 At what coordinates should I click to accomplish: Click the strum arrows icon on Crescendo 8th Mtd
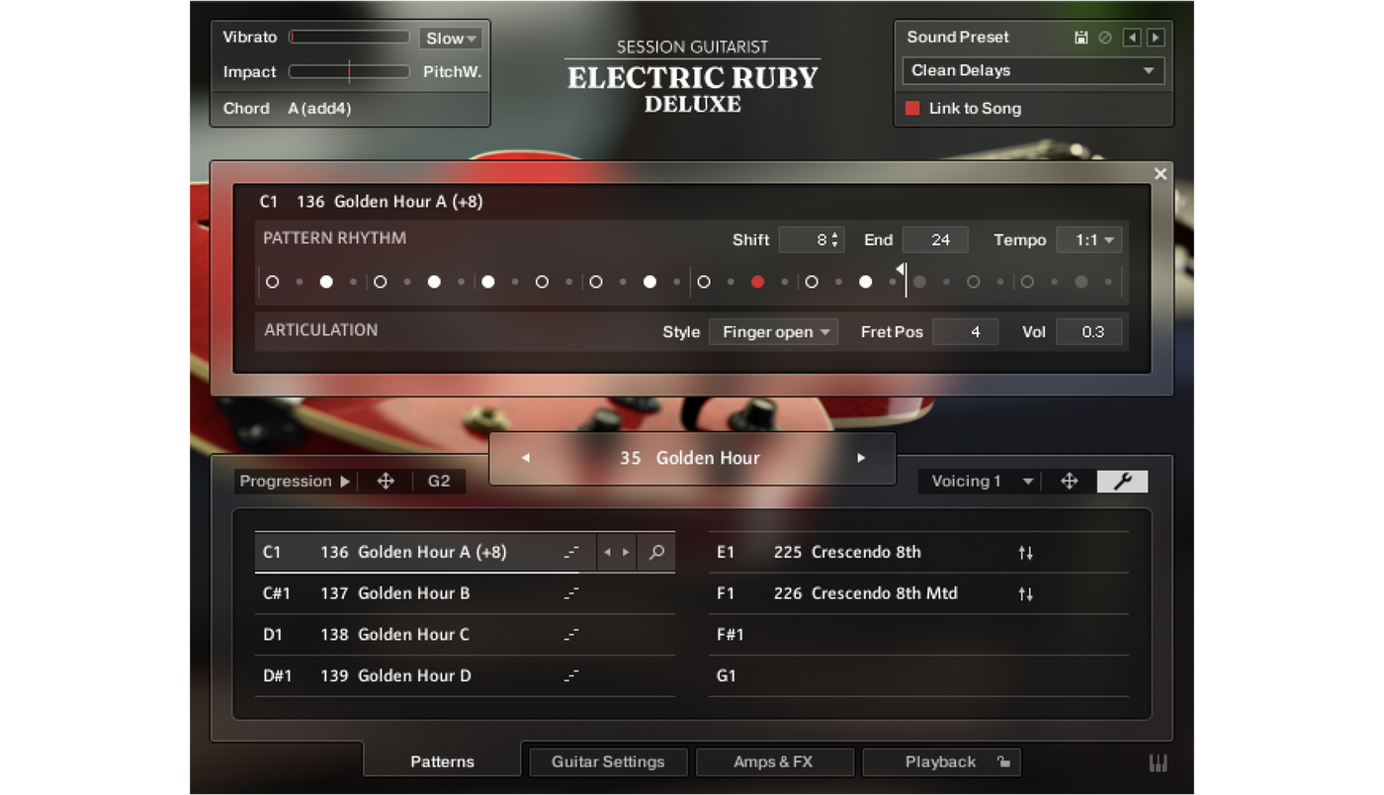tap(1026, 594)
